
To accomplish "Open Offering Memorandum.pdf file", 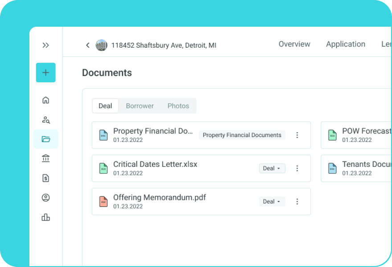I will [x=159, y=198].
